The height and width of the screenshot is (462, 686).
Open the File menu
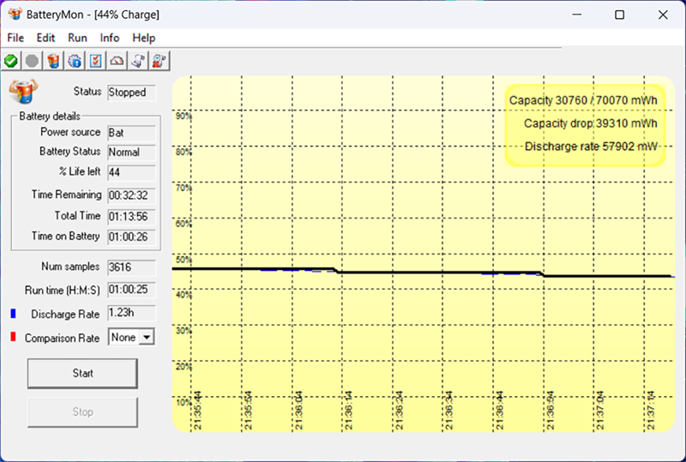point(15,38)
